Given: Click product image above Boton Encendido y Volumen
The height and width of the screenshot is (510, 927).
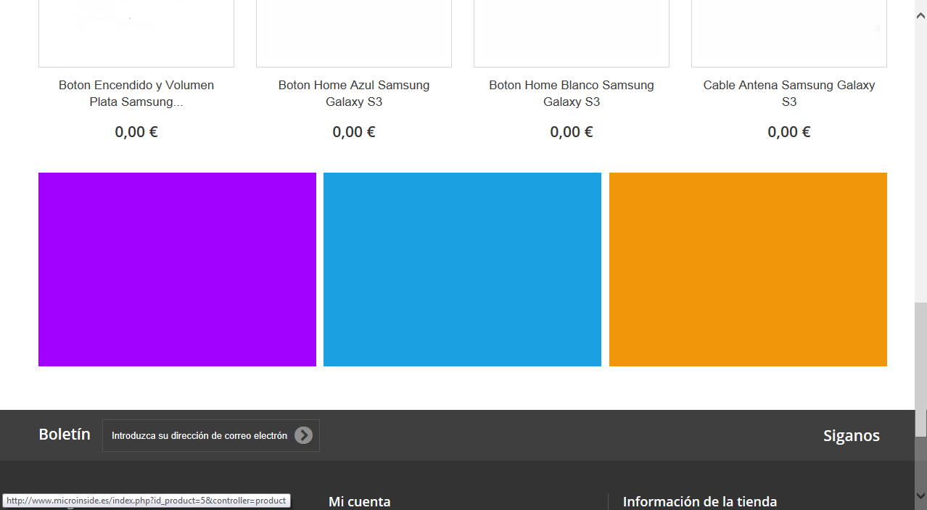Looking at the screenshot, I should pyautogui.click(x=136, y=33).
